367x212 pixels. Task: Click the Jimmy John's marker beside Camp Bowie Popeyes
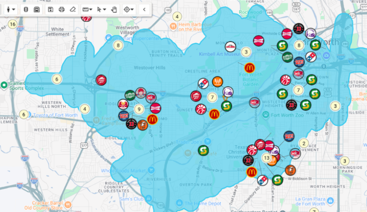point(131,124)
